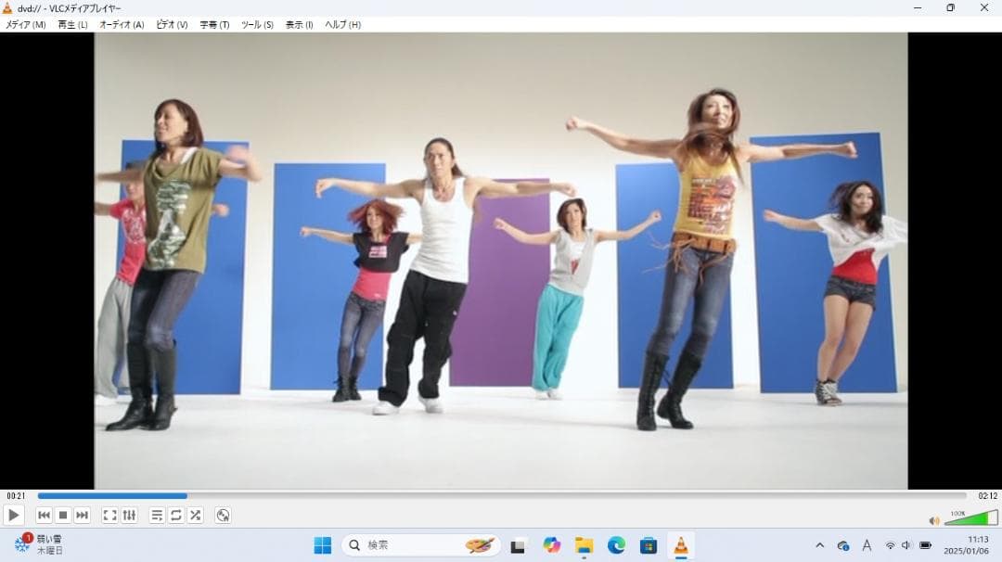The width and height of the screenshot is (1002, 562).
Task: Toggle loop playback mode
Action: [x=175, y=515]
